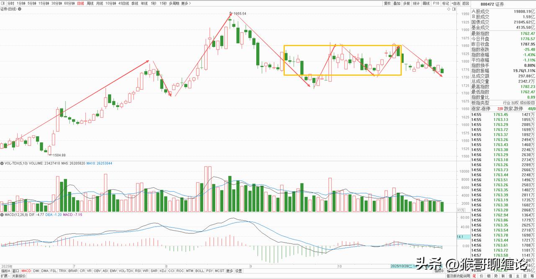Switch to the CCI indicator

click(171, 271)
